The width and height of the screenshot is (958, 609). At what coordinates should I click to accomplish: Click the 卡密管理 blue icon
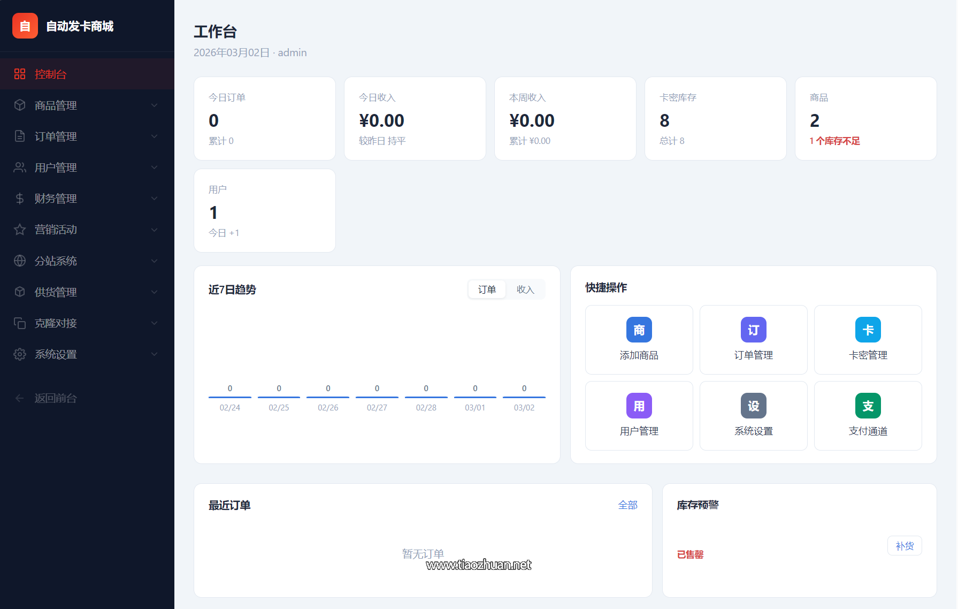[868, 330]
